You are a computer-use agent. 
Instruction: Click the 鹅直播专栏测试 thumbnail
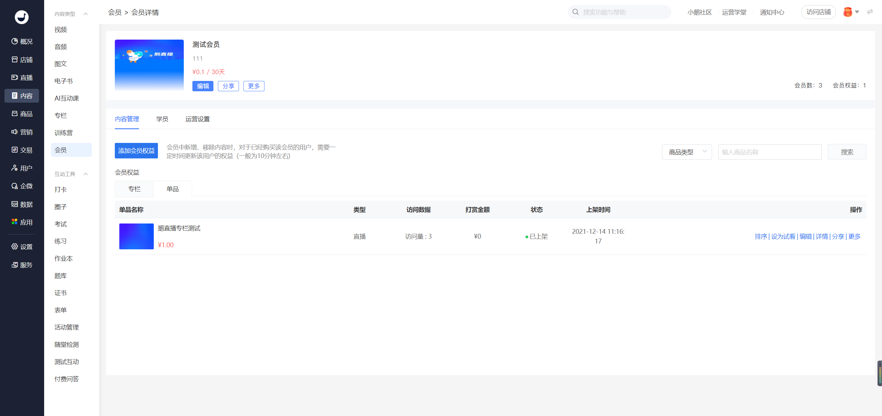coord(137,236)
